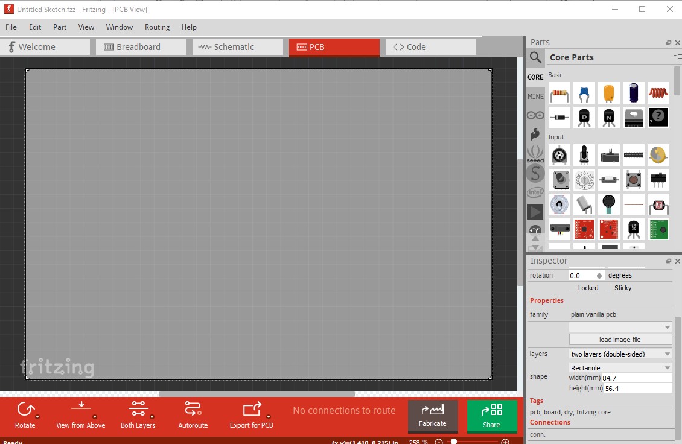Switch to the Code tab
The width and height of the screenshot is (682, 444).
click(430, 47)
